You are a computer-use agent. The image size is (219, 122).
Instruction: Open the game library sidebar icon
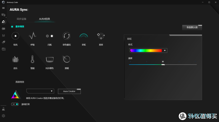pyautogui.click(x=3, y=29)
